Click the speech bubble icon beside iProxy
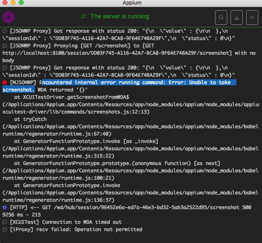 (4, 230)
